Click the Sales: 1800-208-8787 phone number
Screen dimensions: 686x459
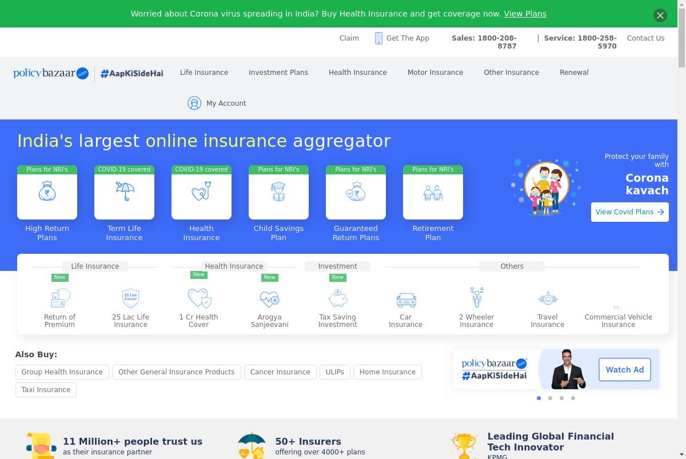tap(484, 42)
